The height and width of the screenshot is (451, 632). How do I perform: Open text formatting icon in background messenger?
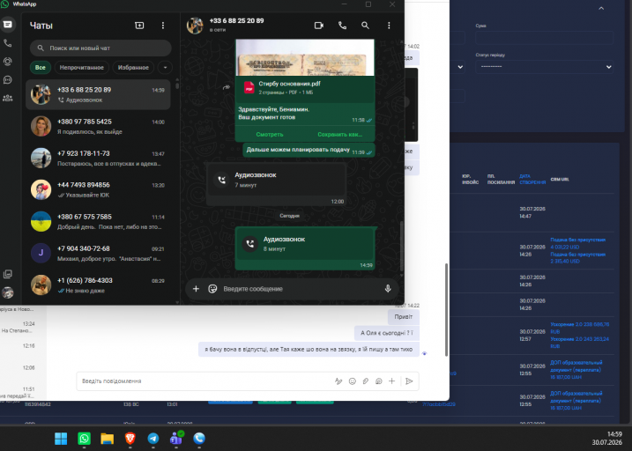[338, 381]
